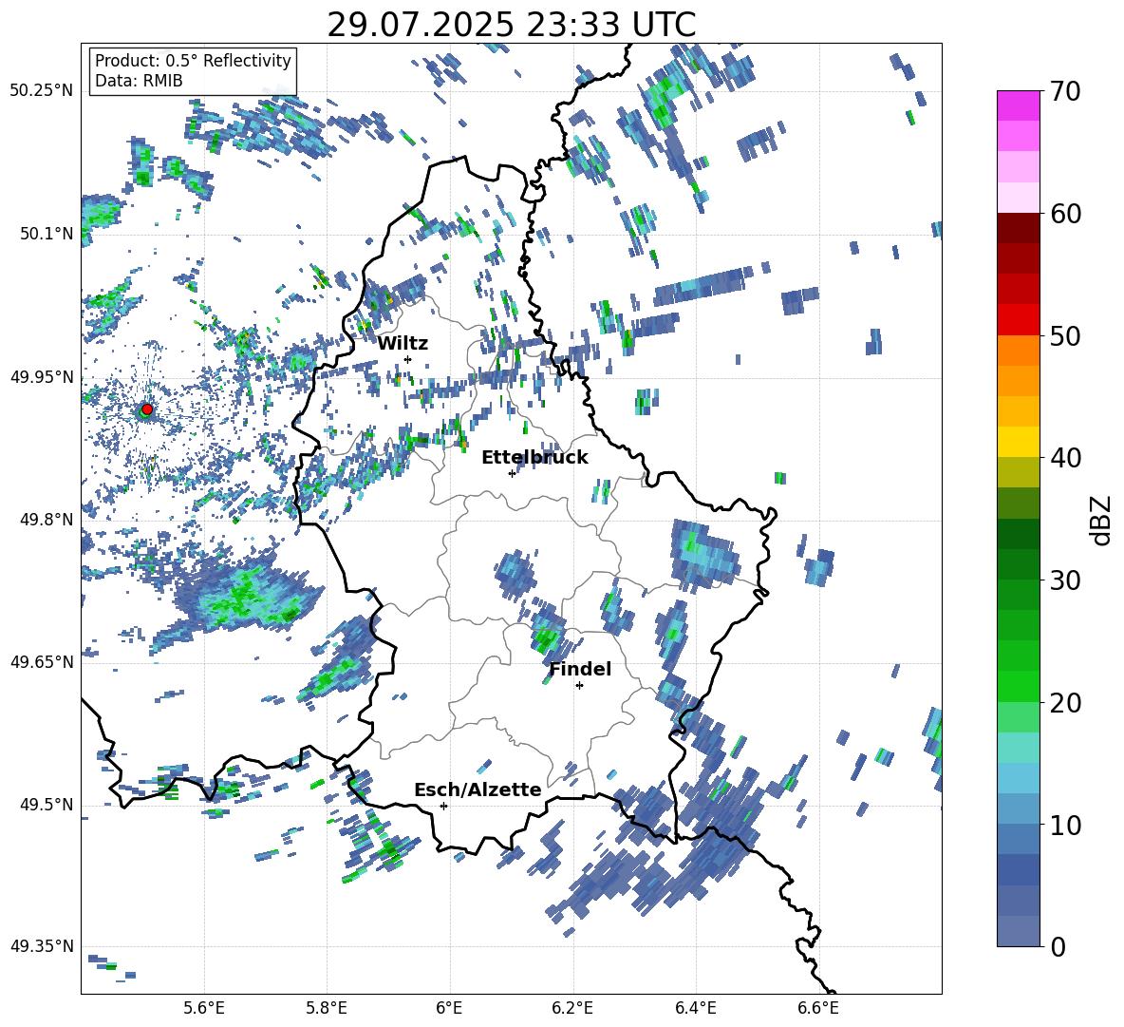Click the 20 colorbar tick label
The width and height of the screenshot is (1124, 1027).
1065,702
